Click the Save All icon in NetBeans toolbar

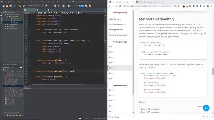pyautogui.click(x=14, y=6)
